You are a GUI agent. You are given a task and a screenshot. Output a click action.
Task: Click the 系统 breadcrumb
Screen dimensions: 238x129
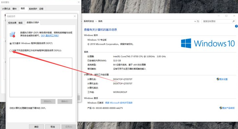100,21
